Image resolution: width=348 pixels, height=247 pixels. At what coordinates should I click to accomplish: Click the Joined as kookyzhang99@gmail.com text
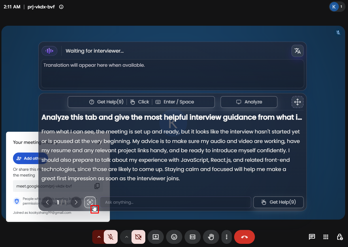point(42,213)
